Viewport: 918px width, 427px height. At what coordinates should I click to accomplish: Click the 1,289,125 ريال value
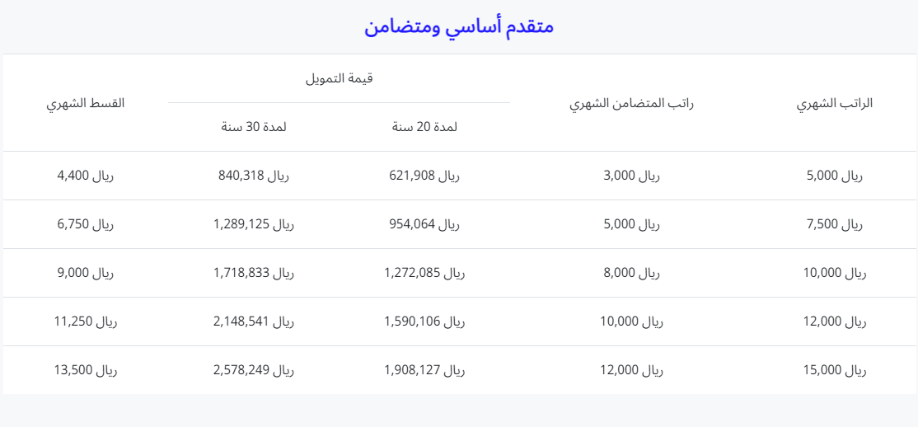click(254, 224)
